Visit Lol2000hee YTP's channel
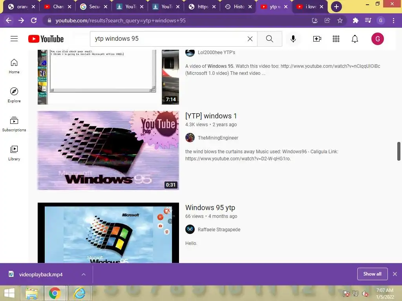Viewport: 402px width, 301px height. [x=216, y=53]
